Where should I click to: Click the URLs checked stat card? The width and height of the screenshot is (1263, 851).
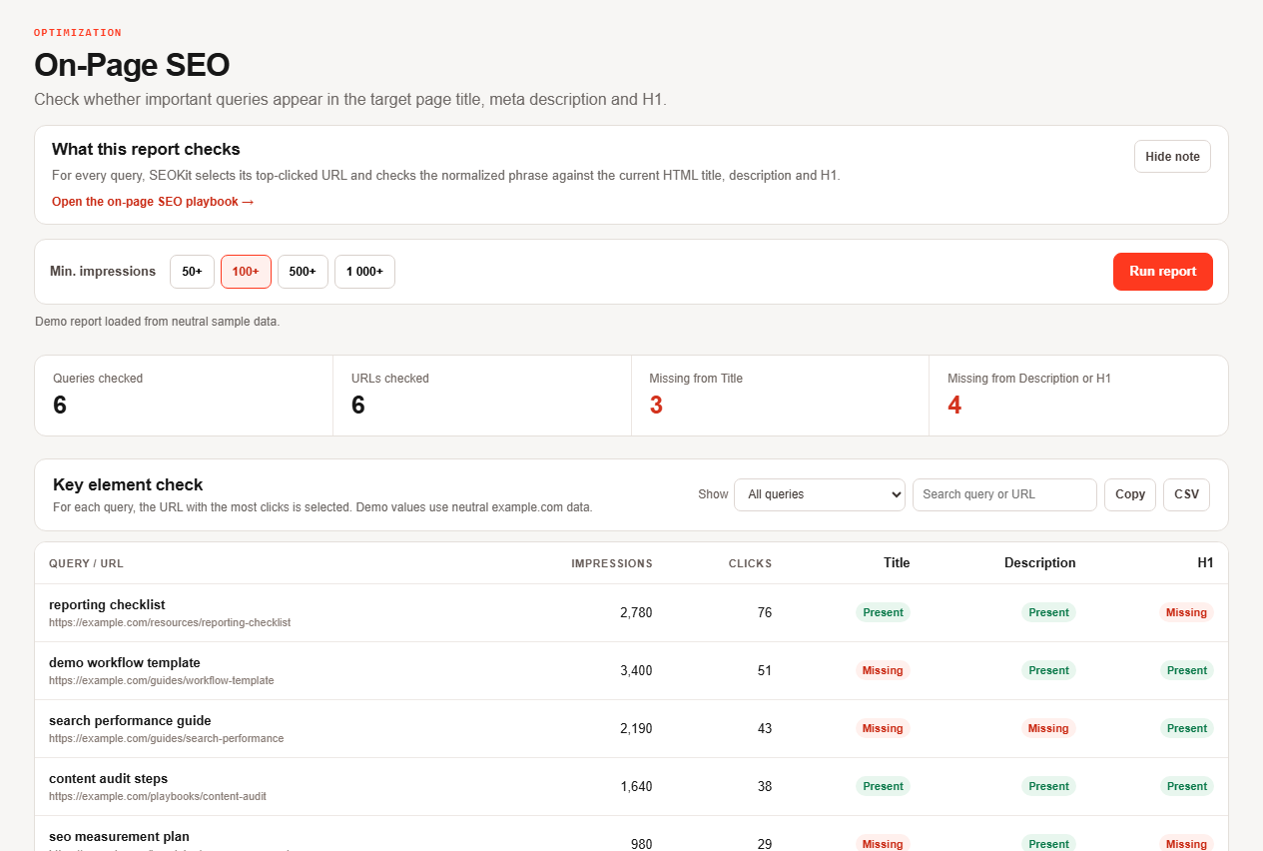point(482,396)
